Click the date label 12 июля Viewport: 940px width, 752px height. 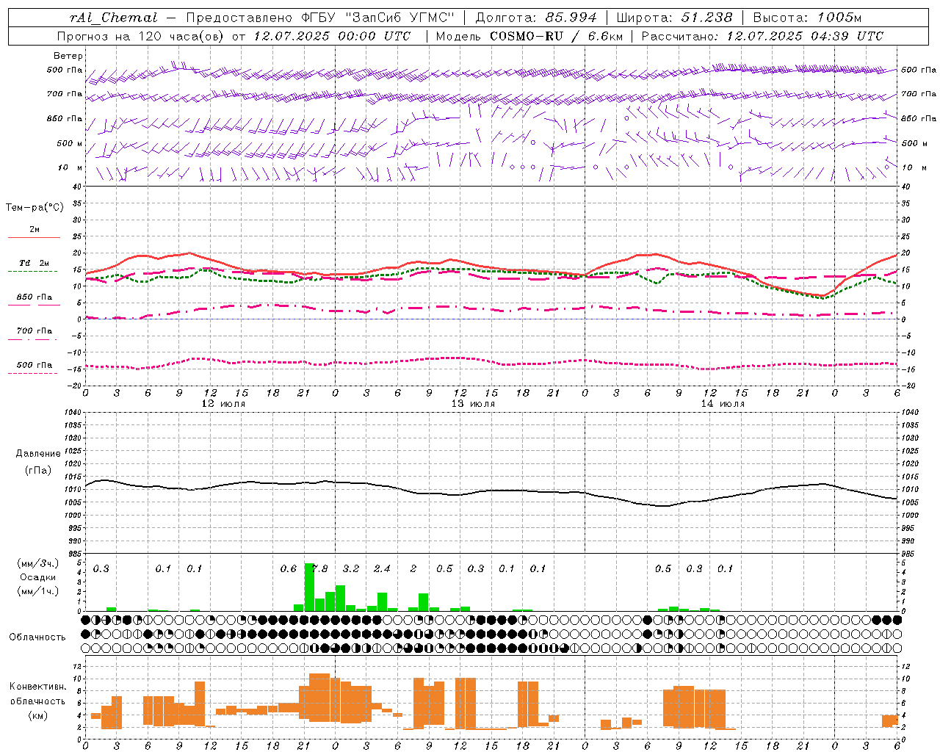[223, 404]
